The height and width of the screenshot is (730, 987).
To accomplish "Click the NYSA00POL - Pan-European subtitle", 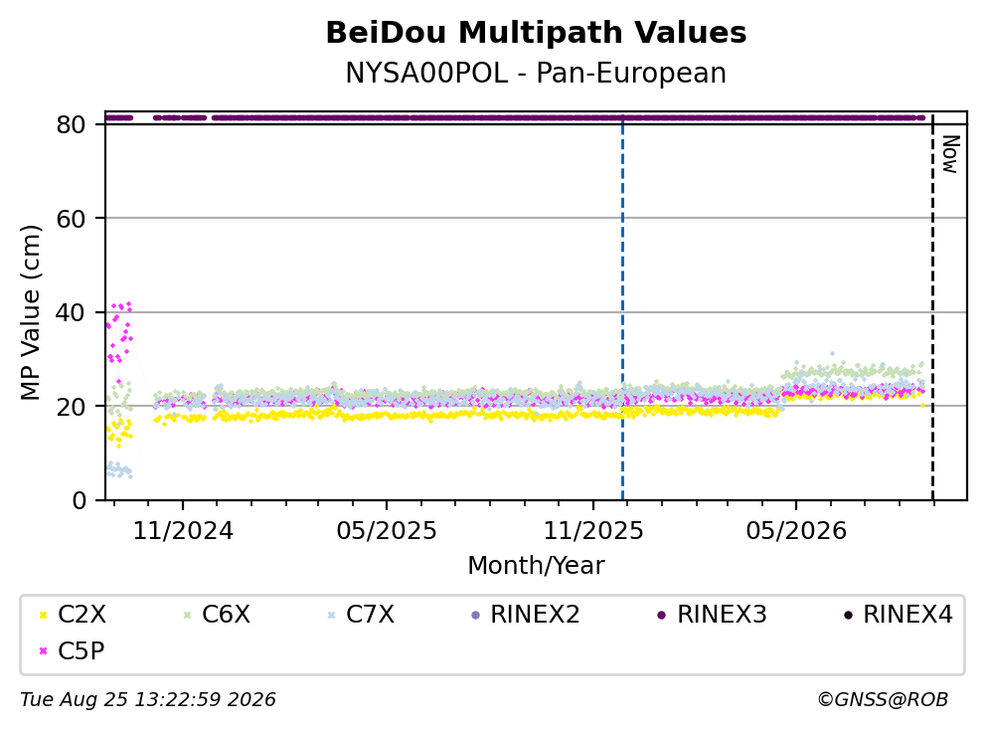I will (537, 73).
